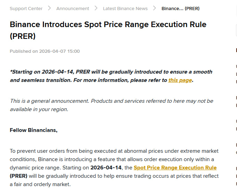Open the Announcement breadcrumb

[x=73, y=8]
